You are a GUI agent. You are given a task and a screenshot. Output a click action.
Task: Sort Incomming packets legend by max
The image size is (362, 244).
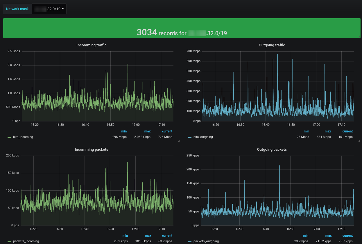coord(148,236)
